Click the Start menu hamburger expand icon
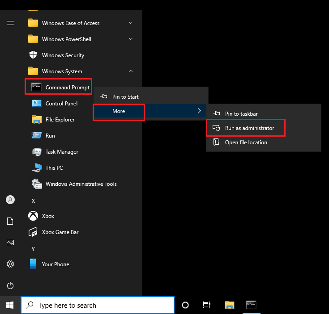329x314 pixels. tap(10, 23)
